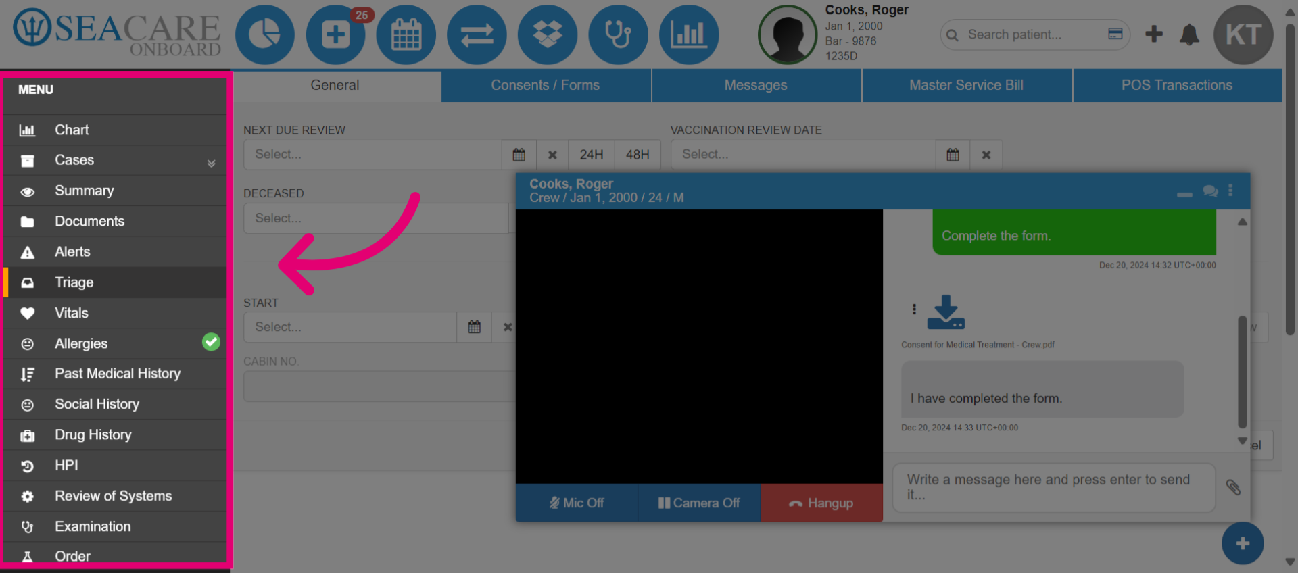Click the SeaCare Onboard logo
The width and height of the screenshot is (1298, 573).
click(x=117, y=33)
